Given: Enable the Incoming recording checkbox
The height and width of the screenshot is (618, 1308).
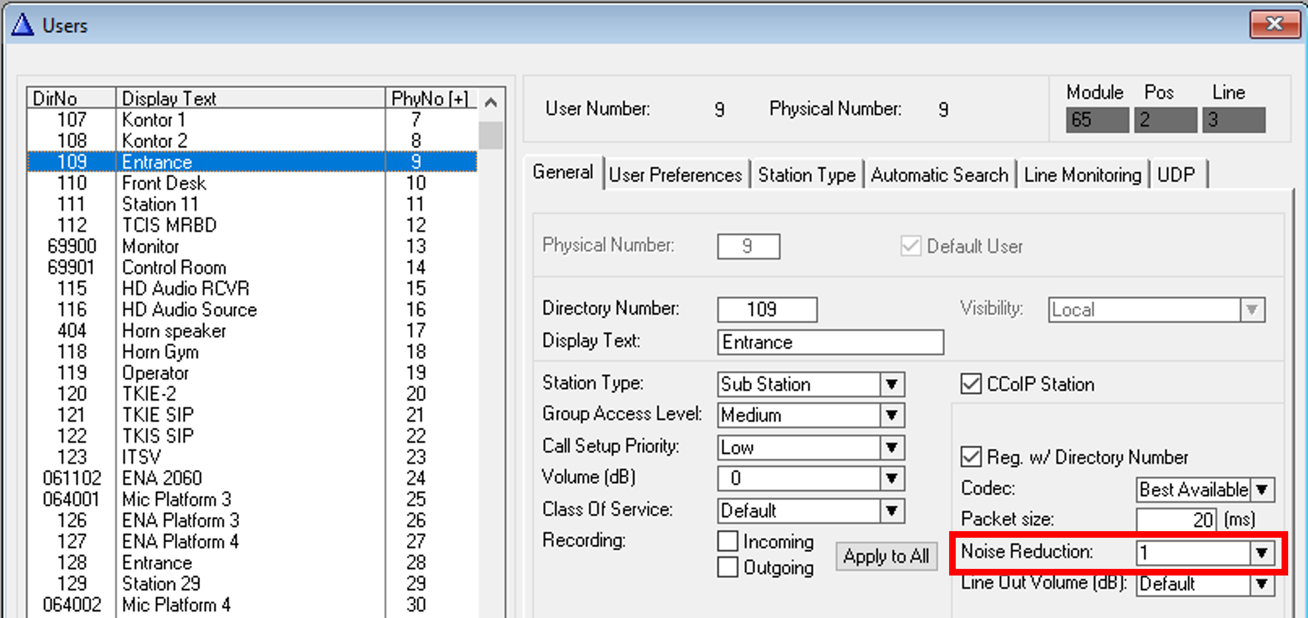Looking at the screenshot, I should coord(728,542).
